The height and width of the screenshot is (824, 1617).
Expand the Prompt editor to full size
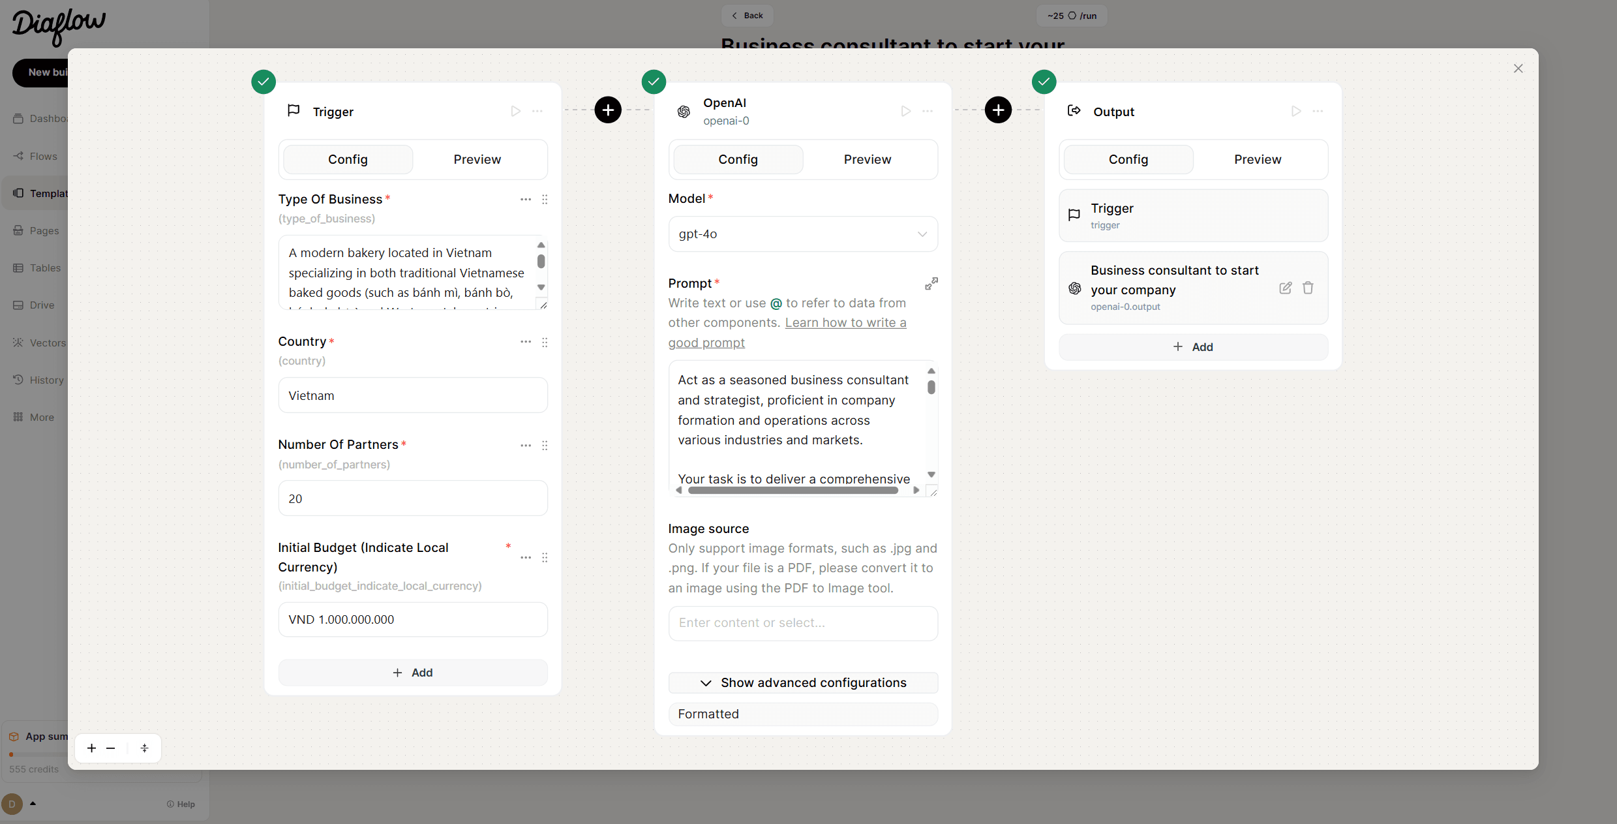pos(931,283)
